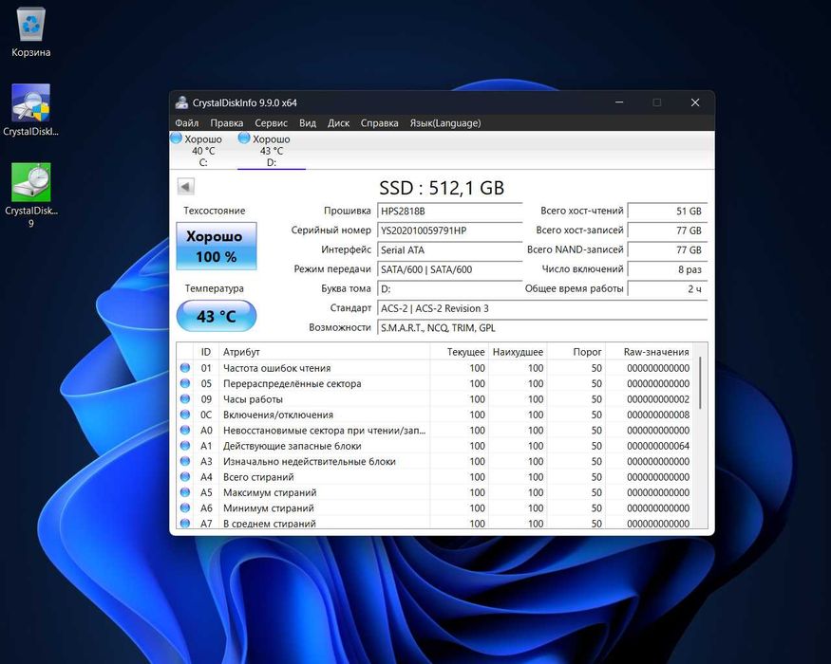Click status dot for attribute A5 row
The width and height of the screenshot is (831, 664).
click(185, 492)
